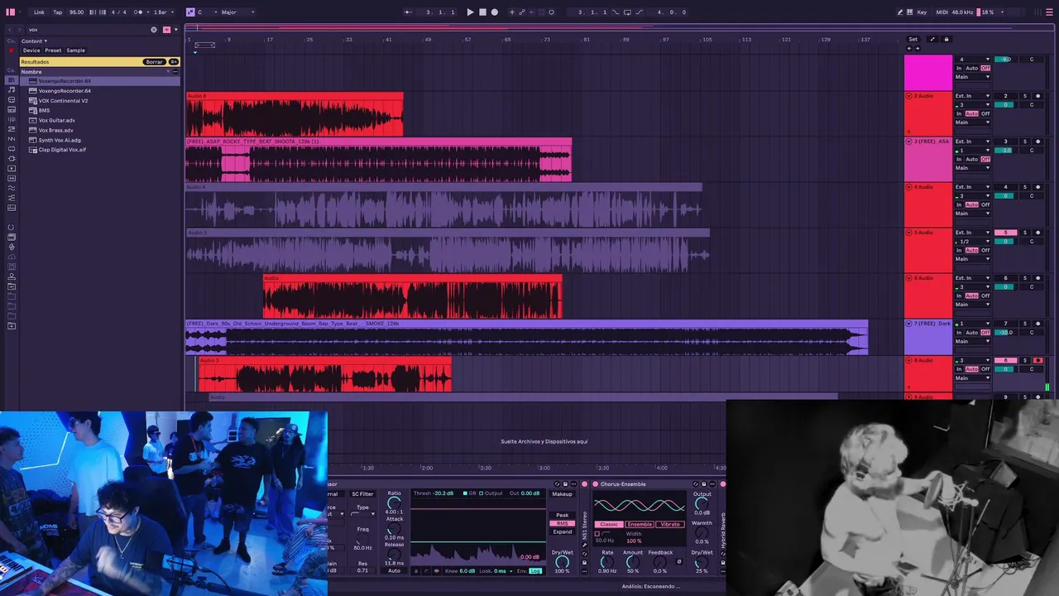Toggle the computer MIDI keyboard icon
Image resolution: width=1059 pixels, height=596 pixels.
tap(909, 12)
